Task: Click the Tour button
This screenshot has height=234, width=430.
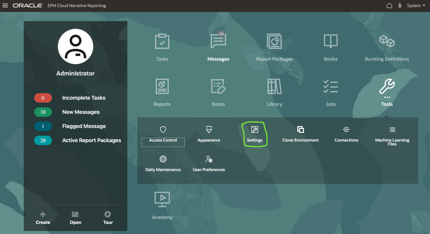Action: pos(108,218)
